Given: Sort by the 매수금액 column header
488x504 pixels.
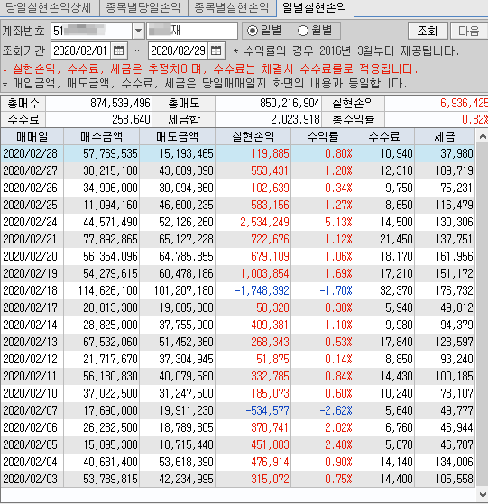Looking at the screenshot, I should 102,137.
